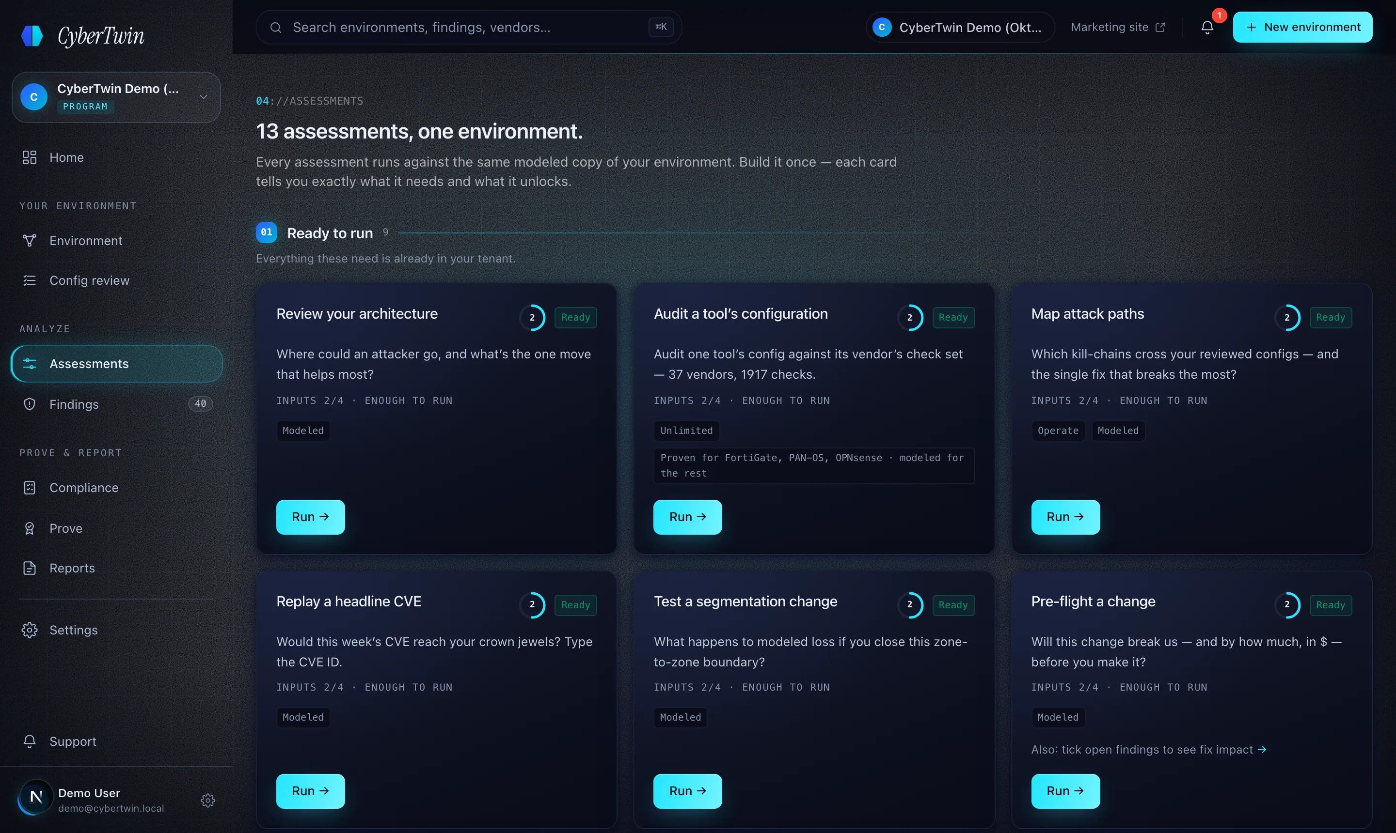This screenshot has height=833, width=1396.
Task: Click the Ready badge on Replay a headline CVE
Action: click(x=575, y=604)
